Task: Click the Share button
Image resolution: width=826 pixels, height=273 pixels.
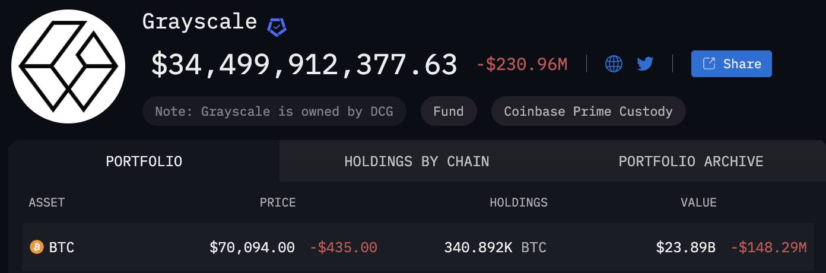Action: click(732, 64)
